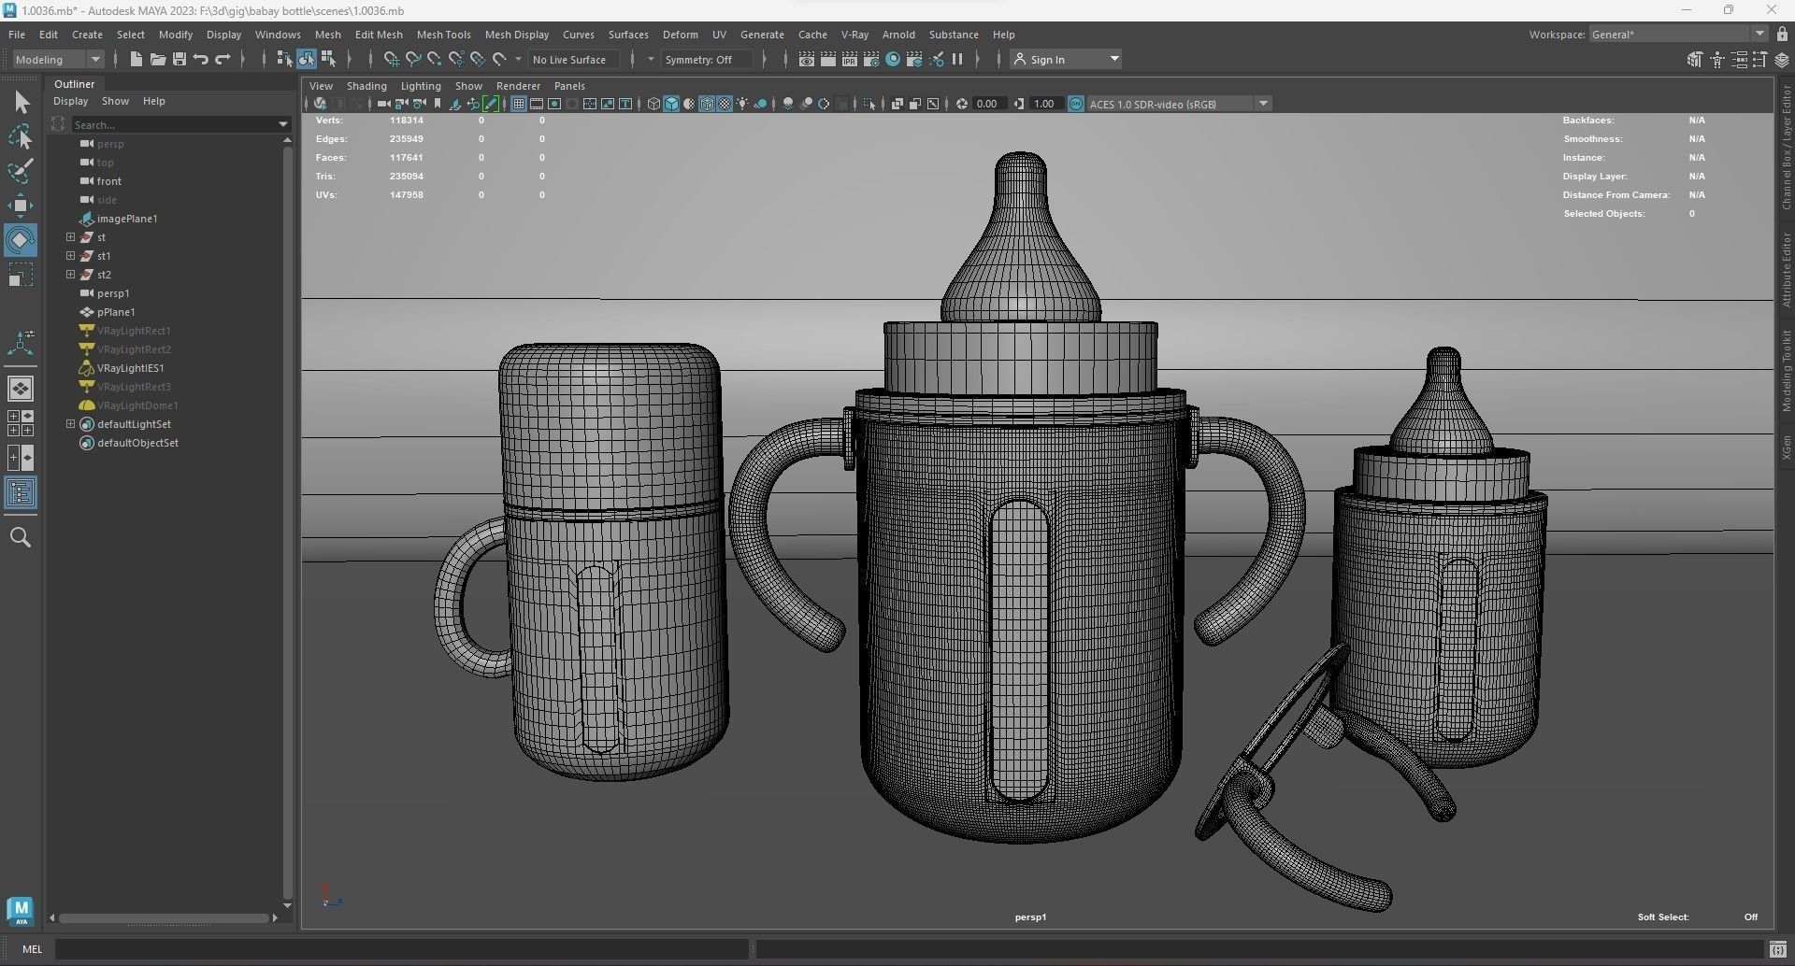
Task: Select by hierarchy mode icon
Action: [x=284, y=59]
